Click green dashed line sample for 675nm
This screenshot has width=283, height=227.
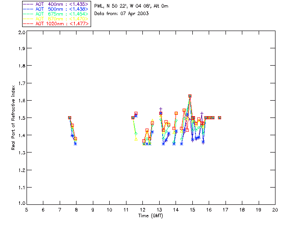[x=28, y=14]
